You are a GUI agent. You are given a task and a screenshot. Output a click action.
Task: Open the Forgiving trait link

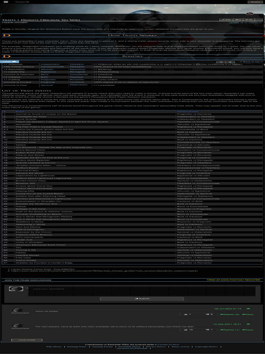pos(48,82)
